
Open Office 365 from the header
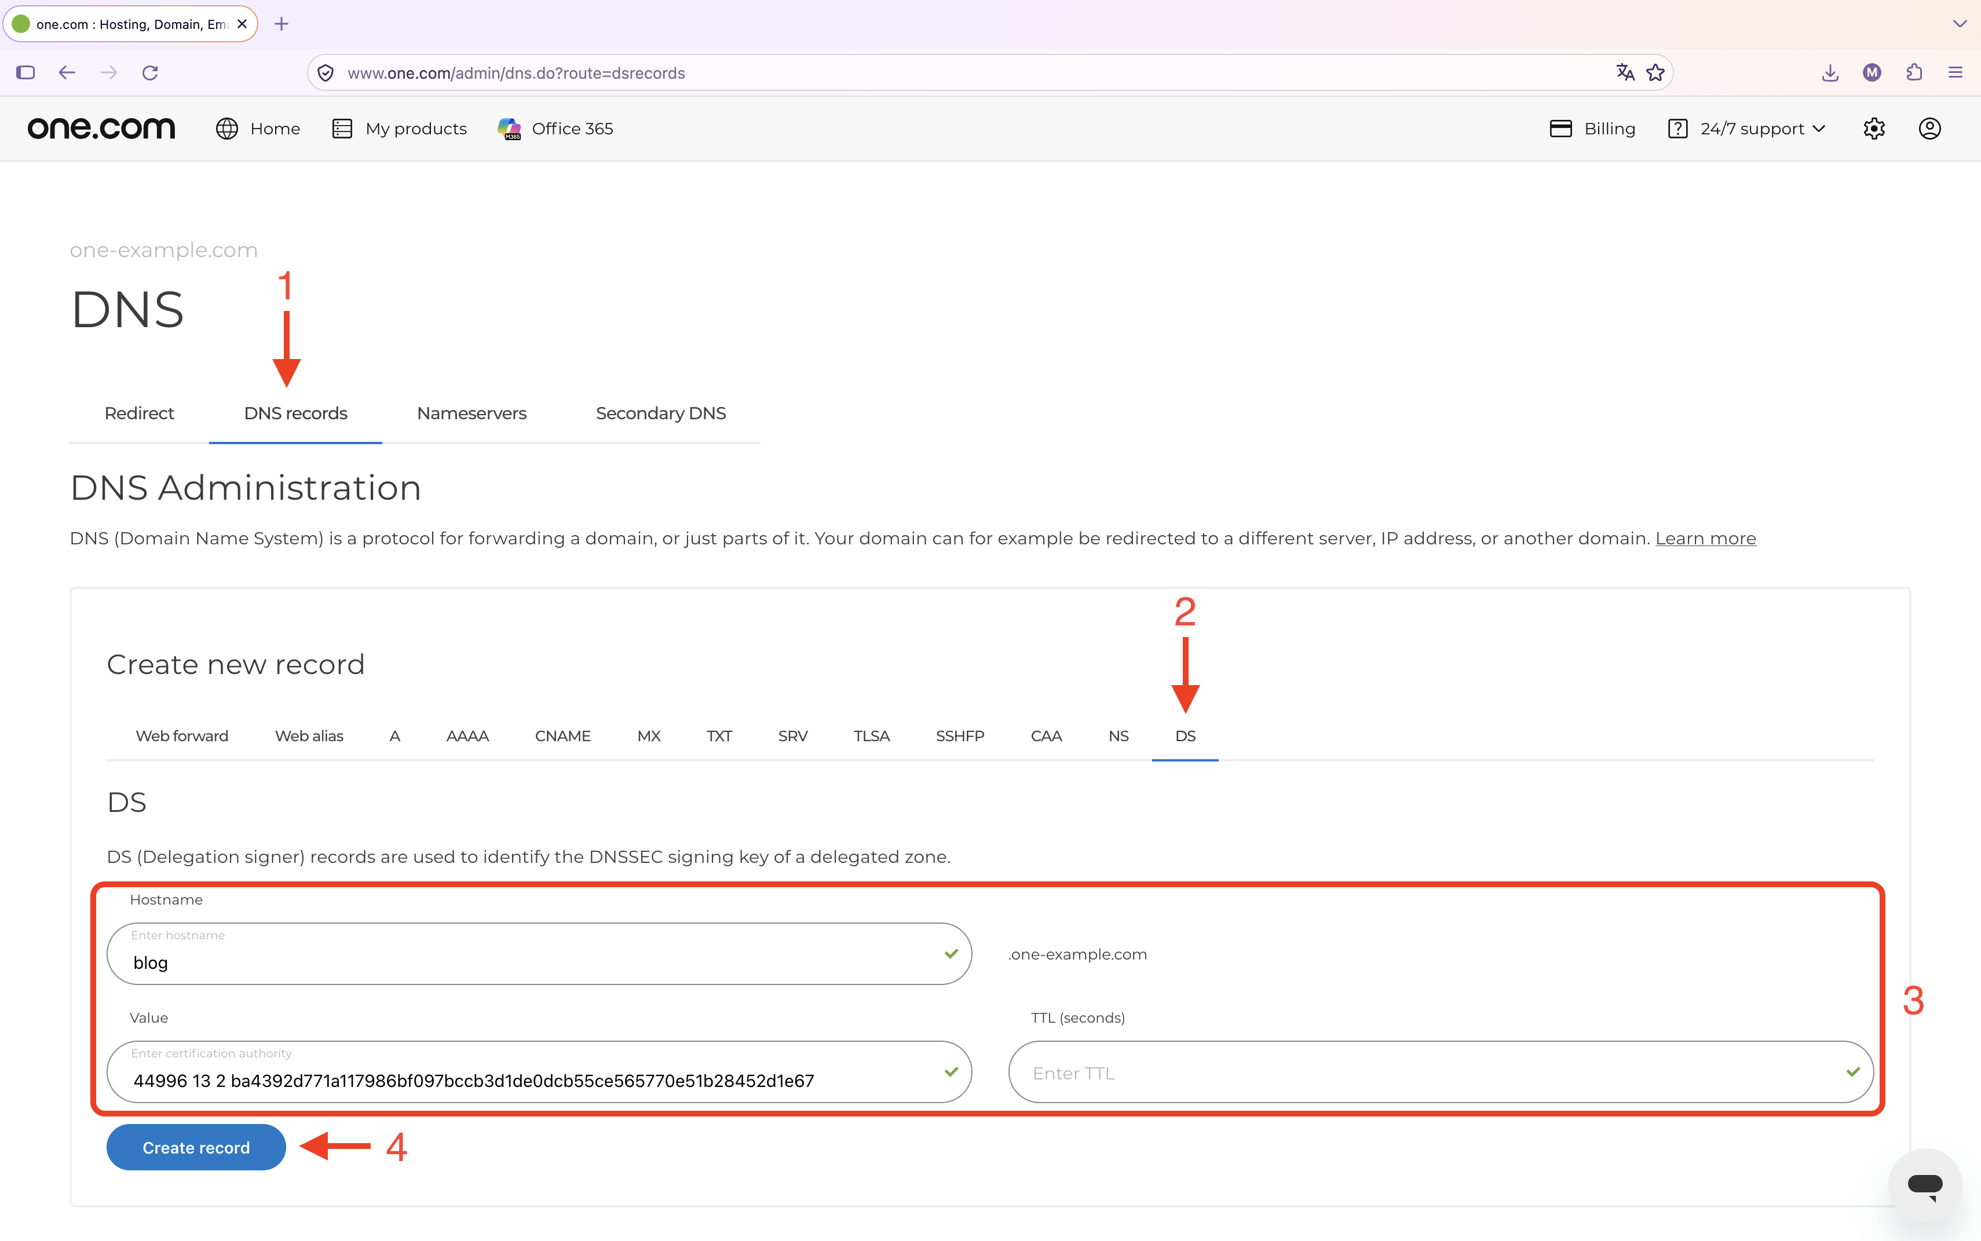[x=555, y=129]
